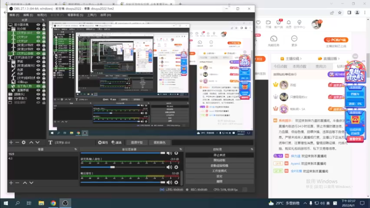The height and width of the screenshot is (208, 370).
Task: Collapse the 比分板 group in sources
Action: coord(9,29)
